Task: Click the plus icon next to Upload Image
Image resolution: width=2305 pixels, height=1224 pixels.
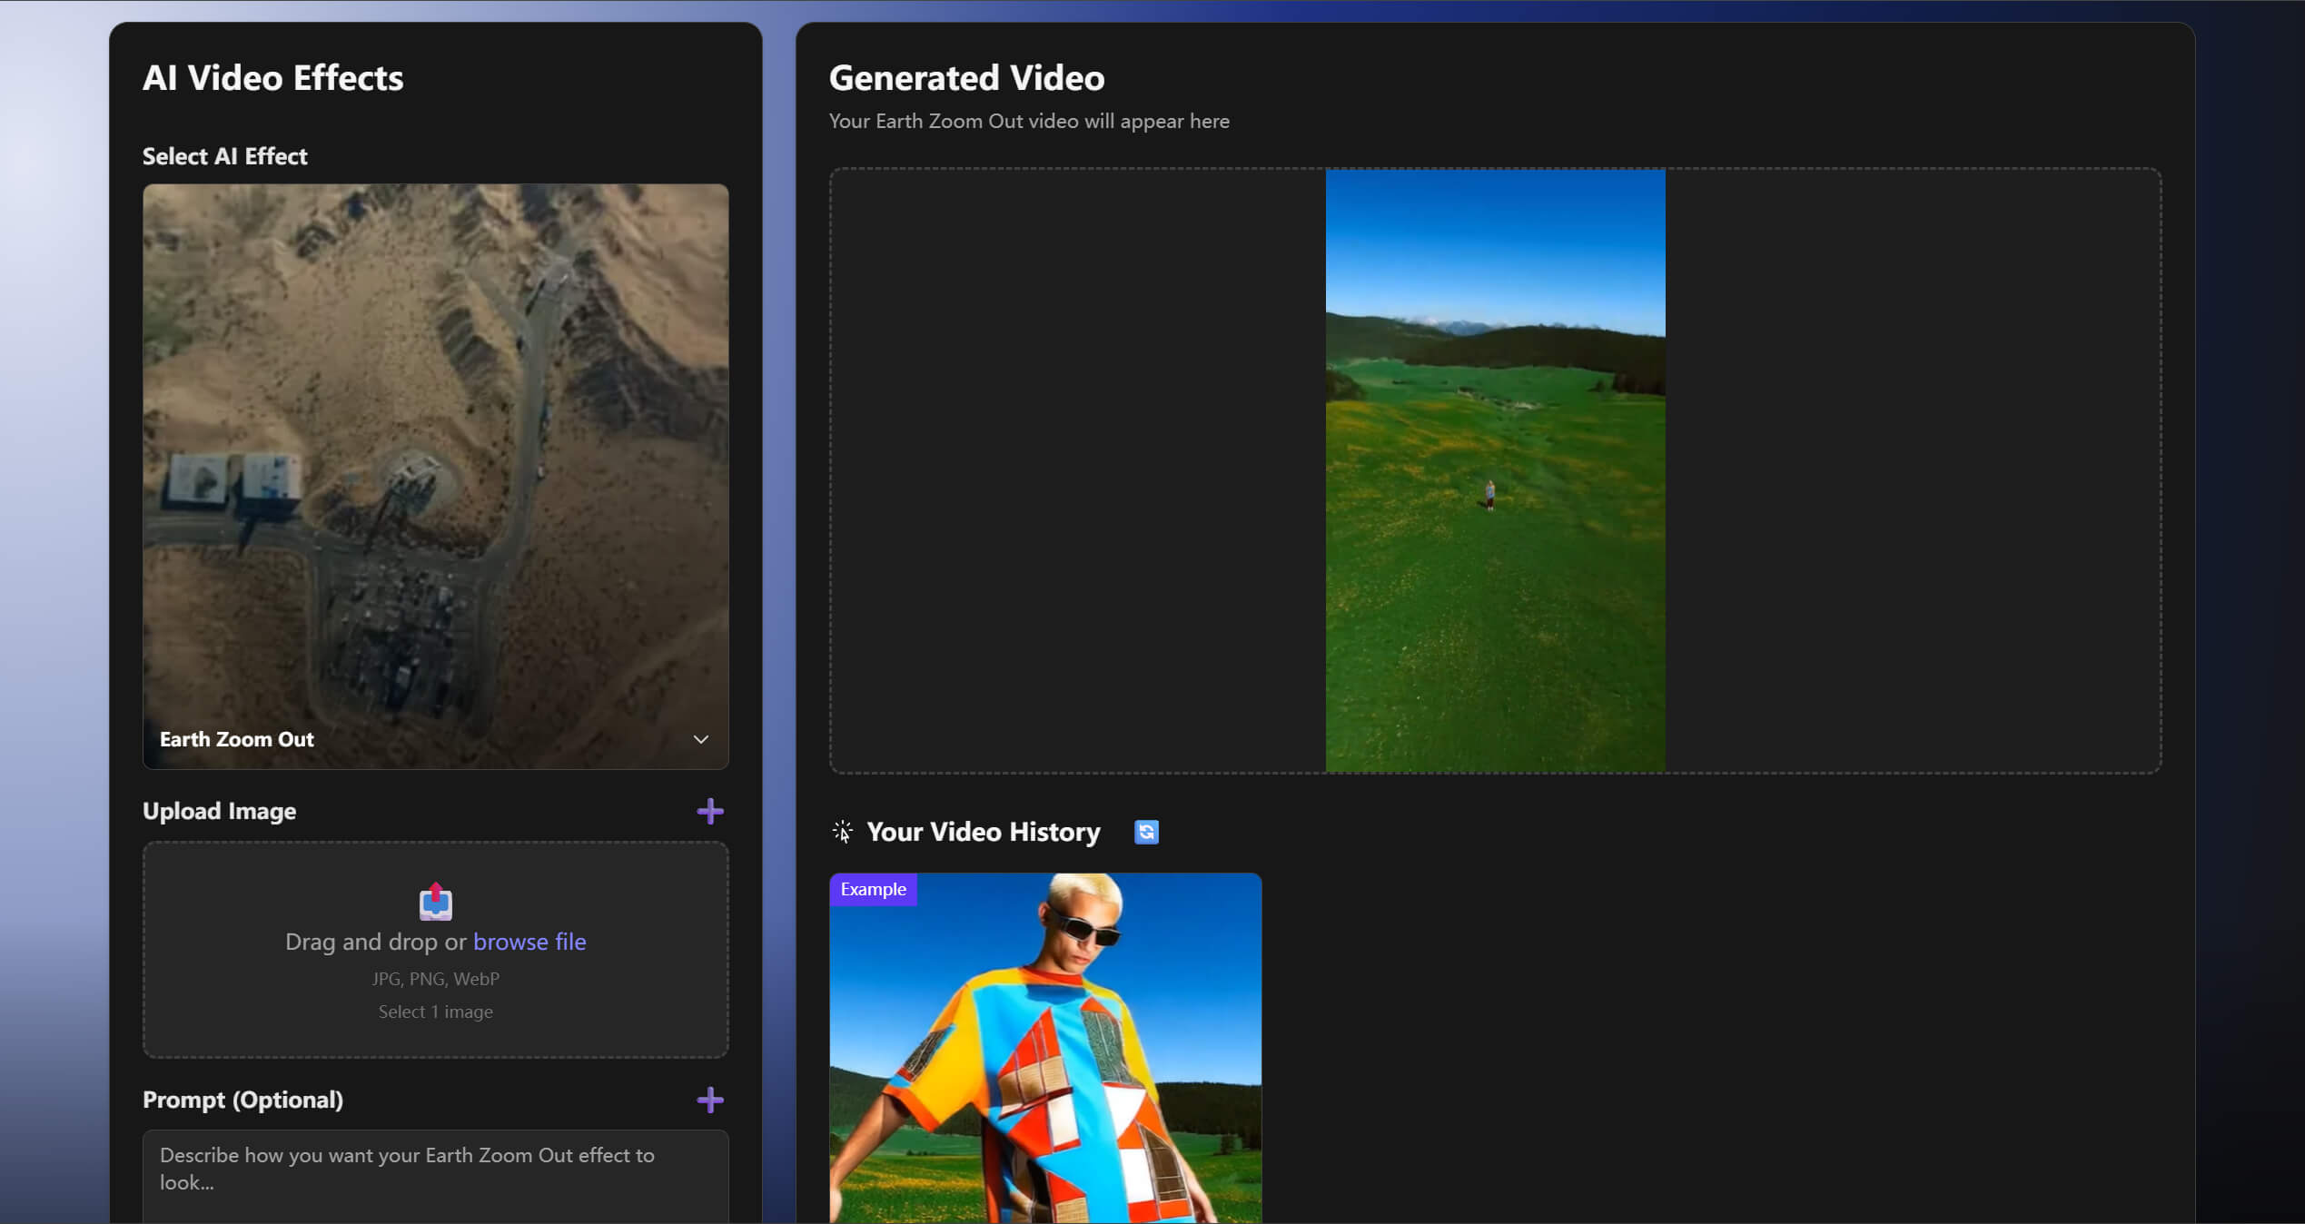Action: 710,811
